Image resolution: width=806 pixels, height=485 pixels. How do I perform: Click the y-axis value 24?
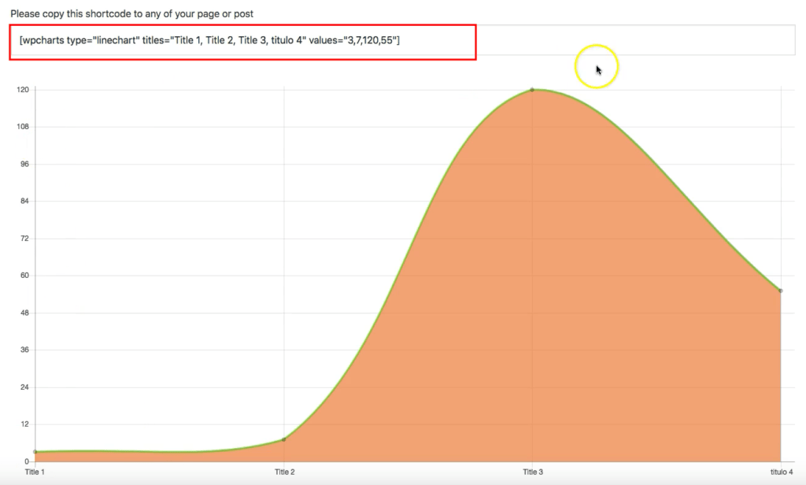pos(24,387)
